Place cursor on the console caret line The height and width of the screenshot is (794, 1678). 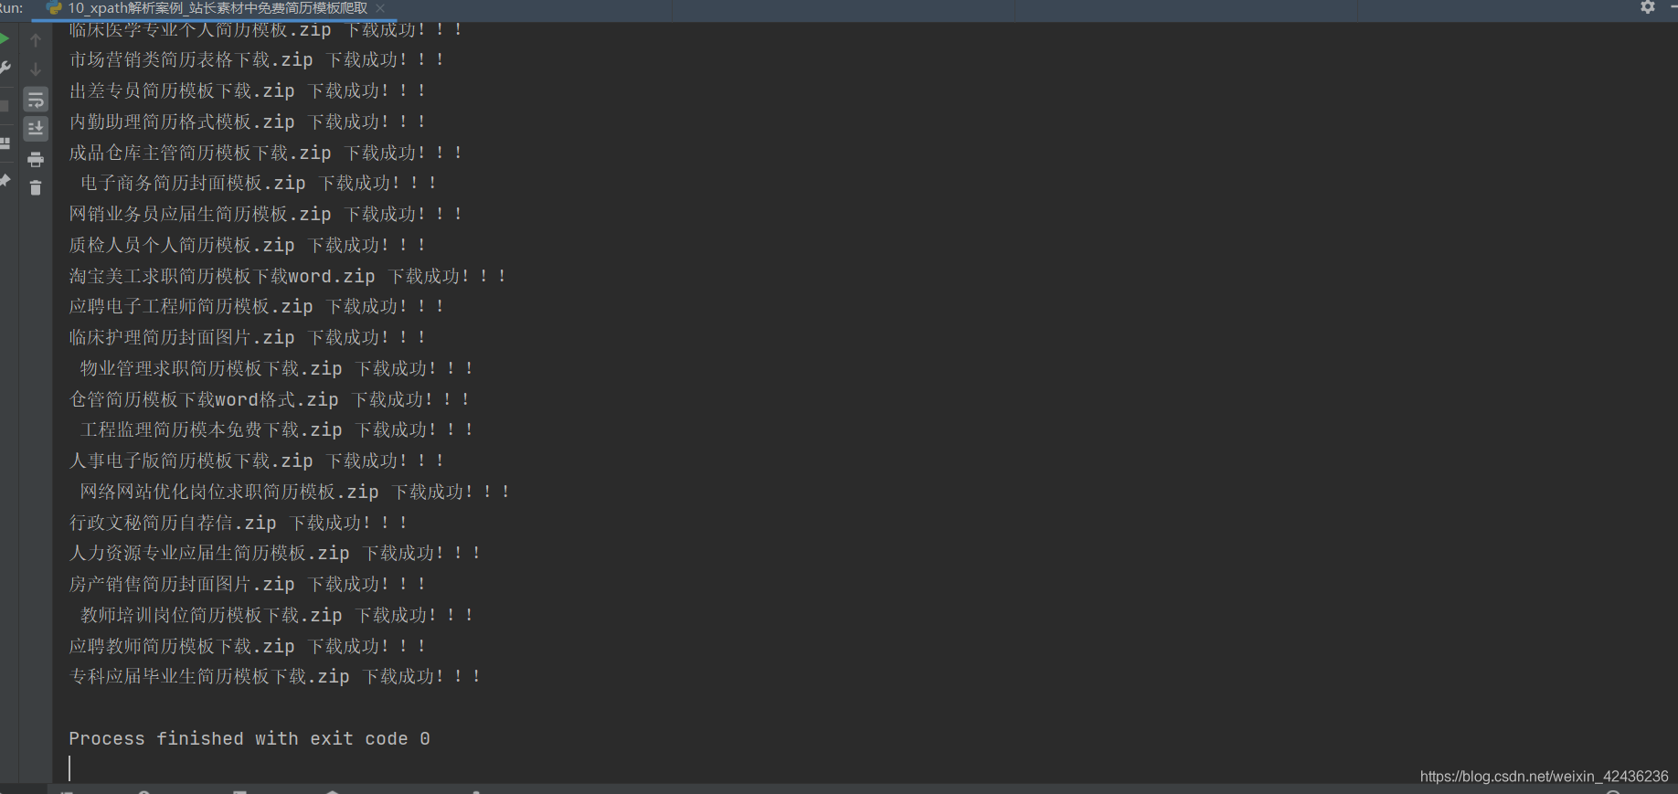pyautogui.click(x=69, y=768)
